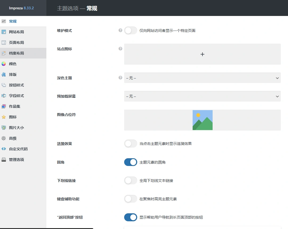Click the 站点图标 plus upload button

pyautogui.click(x=202, y=54)
